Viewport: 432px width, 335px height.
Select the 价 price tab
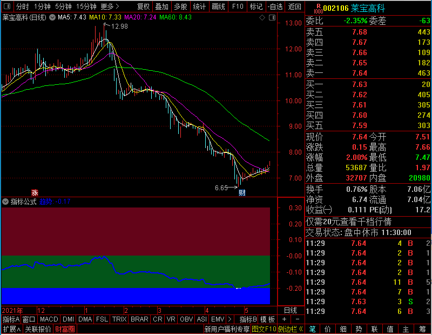coord(328,329)
